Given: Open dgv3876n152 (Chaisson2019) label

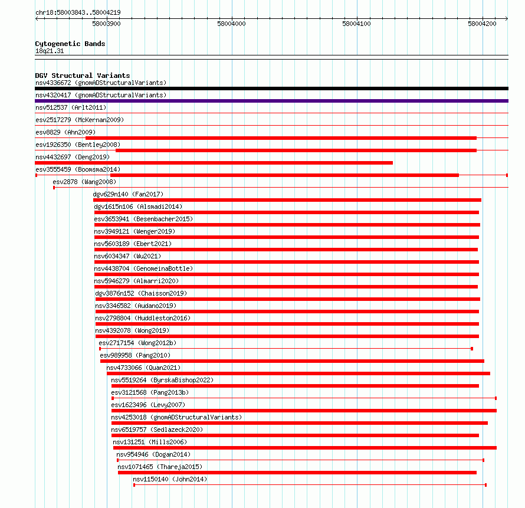Looking at the screenshot, I should [x=141, y=293].
